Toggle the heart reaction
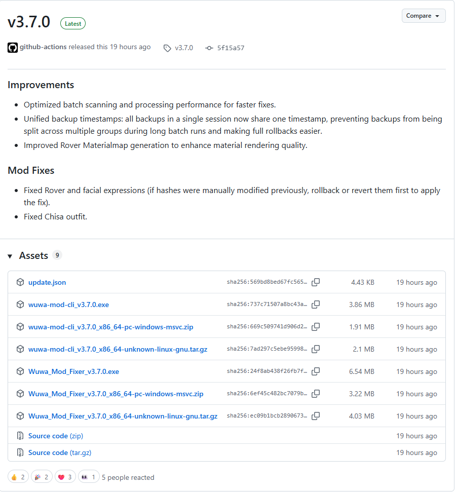The image size is (456, 492). tap(65, 477)
